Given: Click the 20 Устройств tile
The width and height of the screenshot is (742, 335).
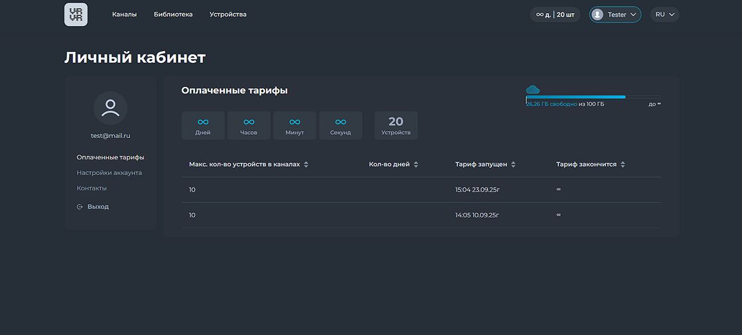Looking at the screenshot, I should (x=396, y=126).
